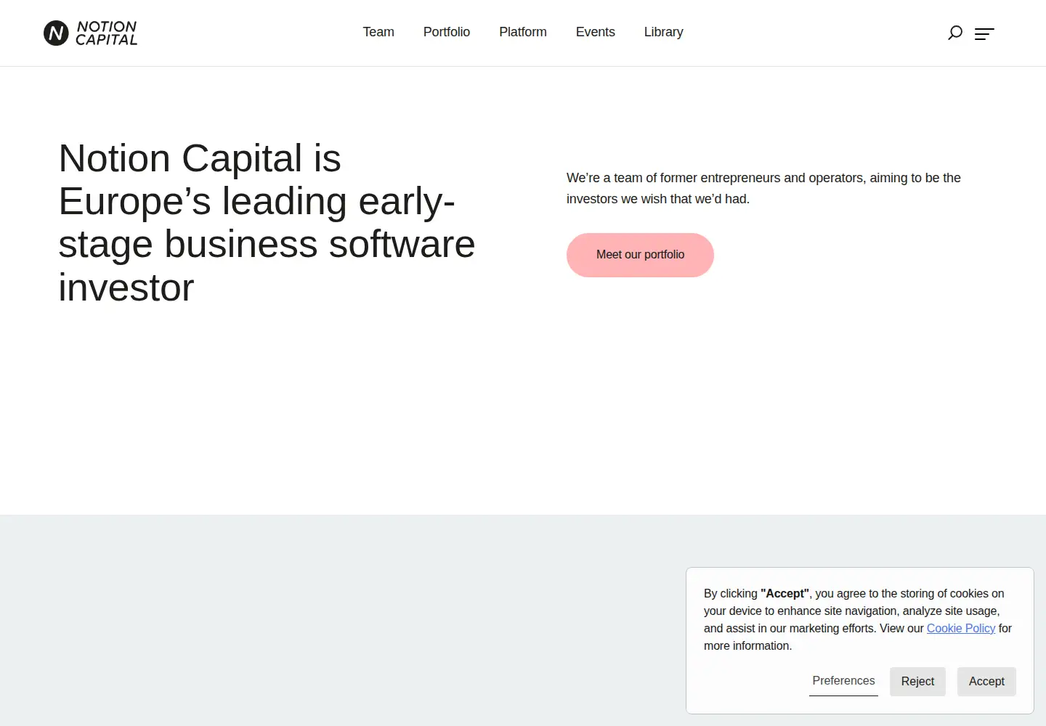
Task: Click the Meet our portfolio button
Action: pos(640,255)
